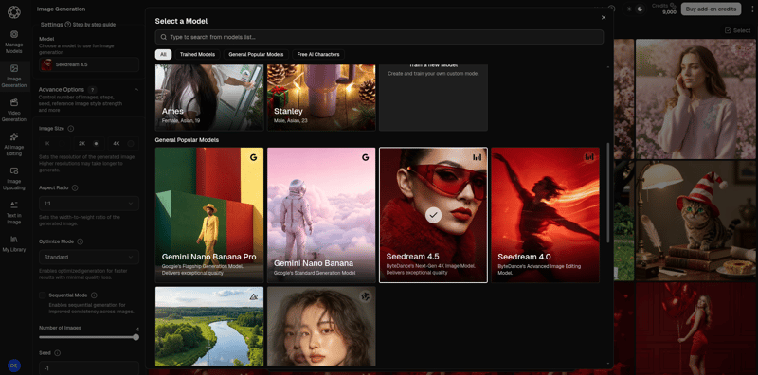Image resolution: width=758 pixels, height=375 pixels.
Task: Open the Seedream 4.5 model selector field
Action: click(x=89, y=64)
